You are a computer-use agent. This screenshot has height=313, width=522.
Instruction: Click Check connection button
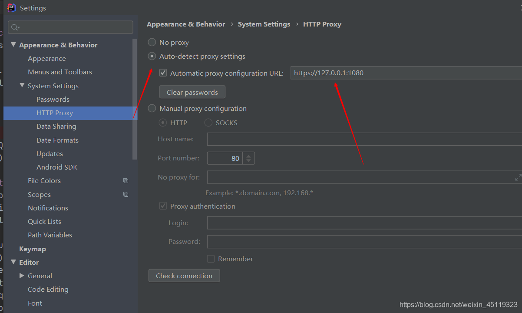(x=184, y=276)
